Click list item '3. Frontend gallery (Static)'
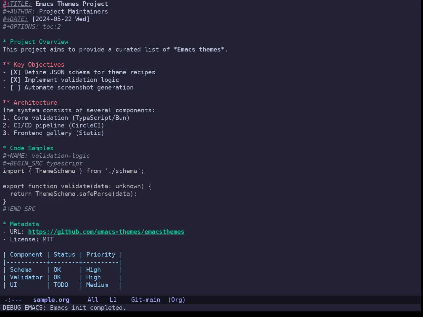This screenshot has width=423, height=317. click(54, 133)
